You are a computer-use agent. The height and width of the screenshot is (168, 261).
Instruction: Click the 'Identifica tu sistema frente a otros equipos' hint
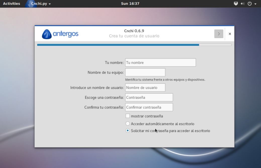tap(165, 80)
